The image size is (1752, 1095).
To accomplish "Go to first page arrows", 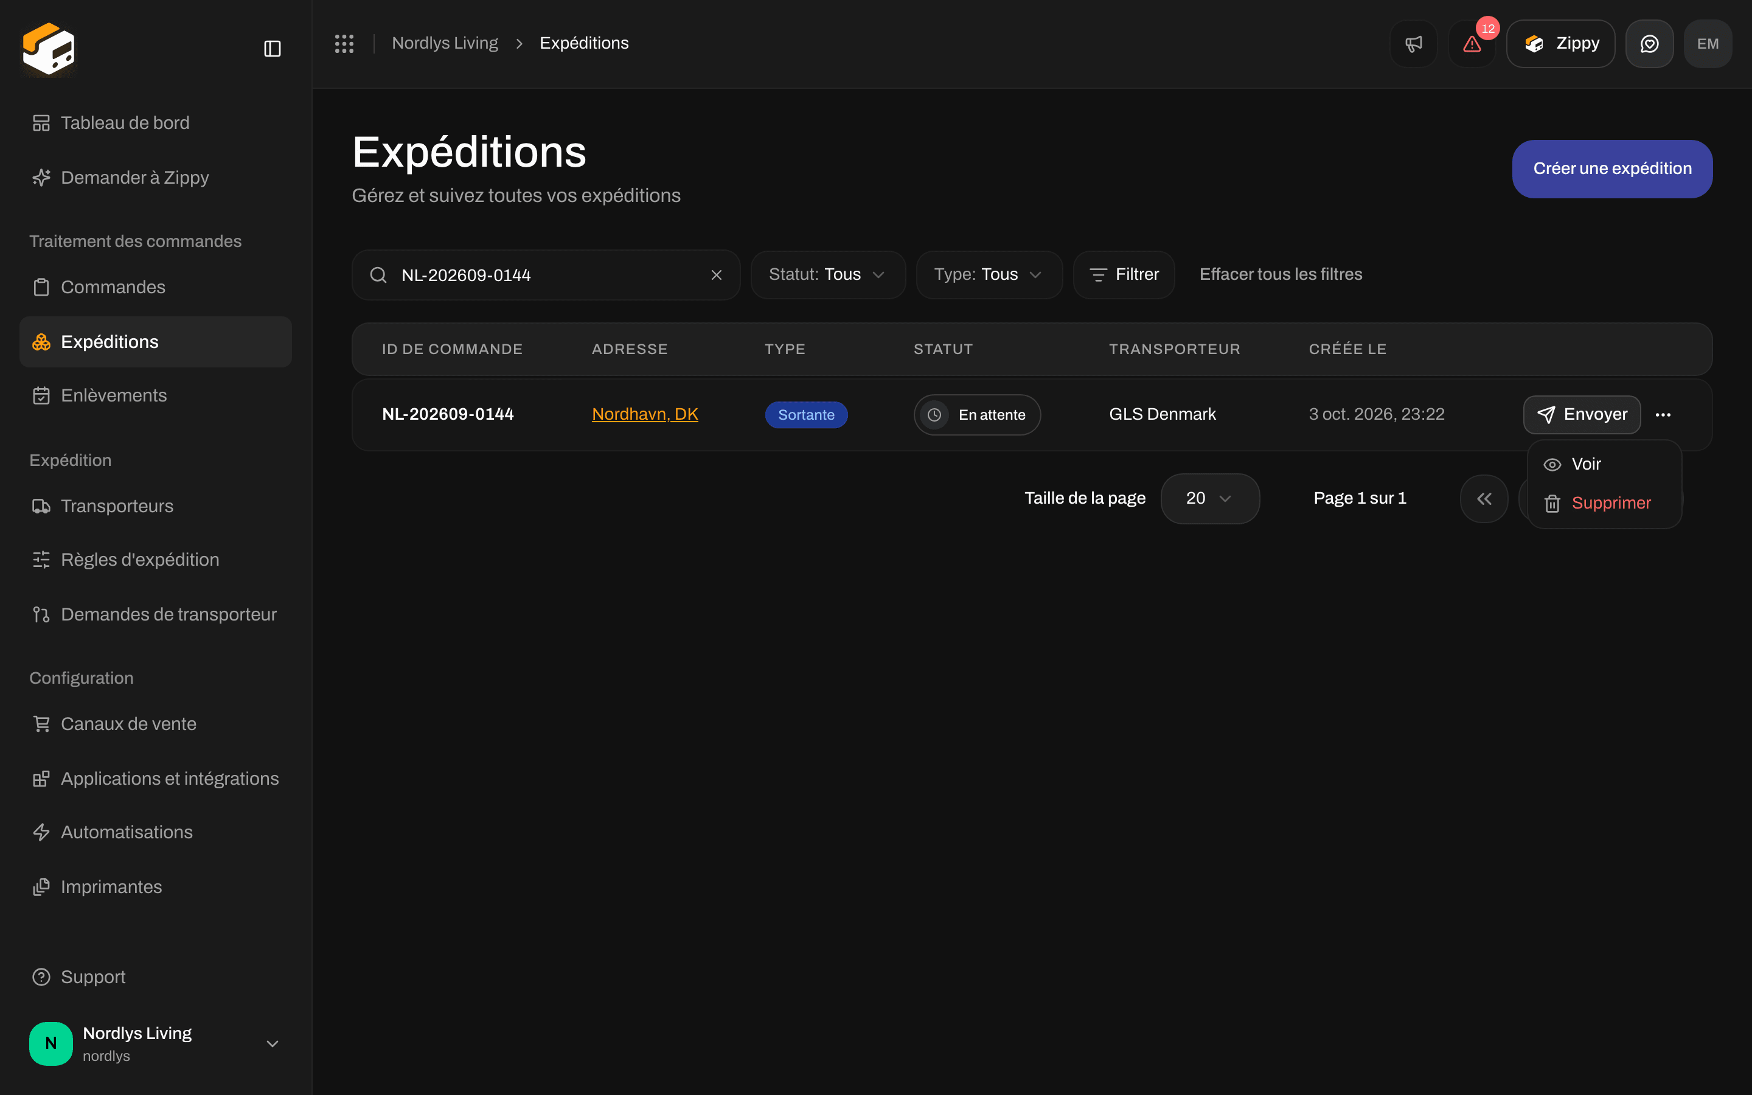I will 1484,498.
